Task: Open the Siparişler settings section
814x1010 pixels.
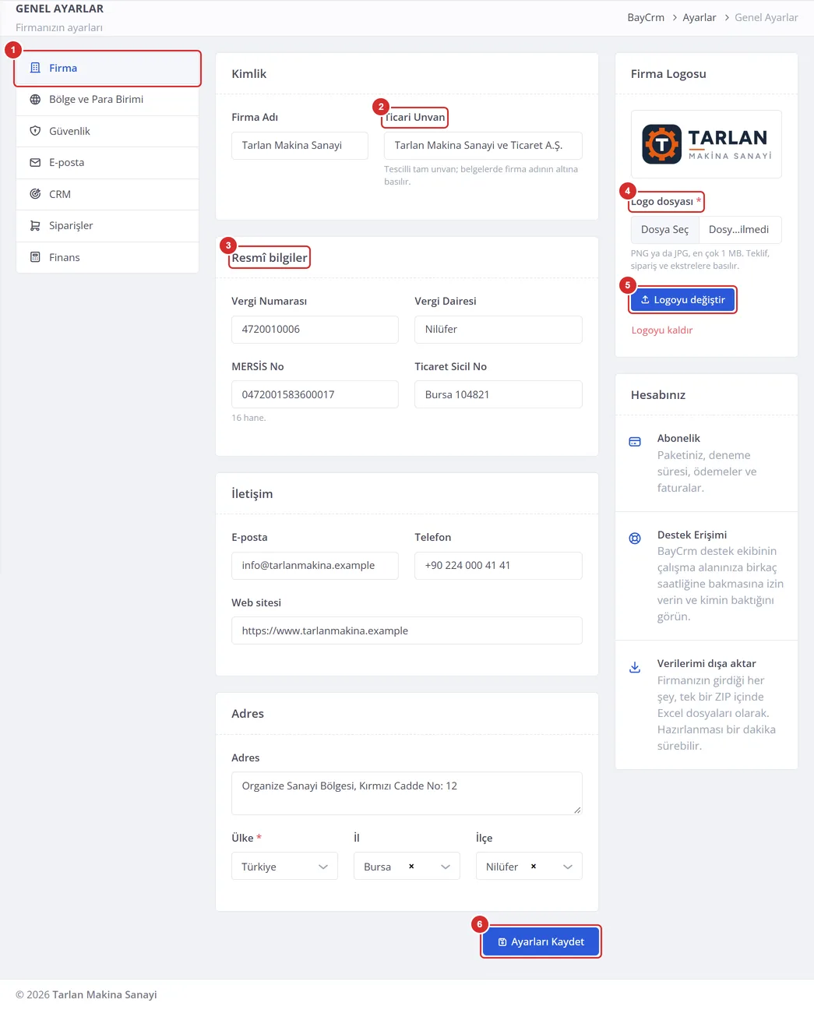Action: coord(107,226)
